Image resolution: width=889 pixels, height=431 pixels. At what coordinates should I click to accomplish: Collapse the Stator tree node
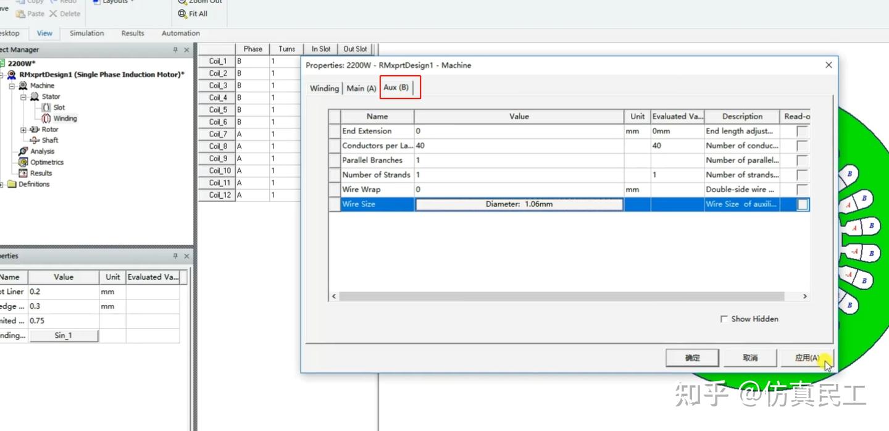click(23, 97)
